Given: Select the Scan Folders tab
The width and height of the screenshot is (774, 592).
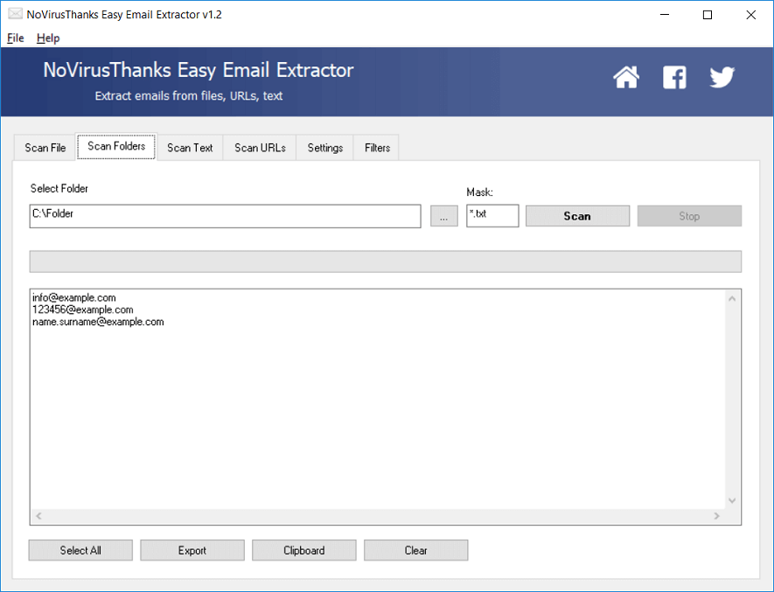Looking at the screenshot, I should click(x=116, y=146).
